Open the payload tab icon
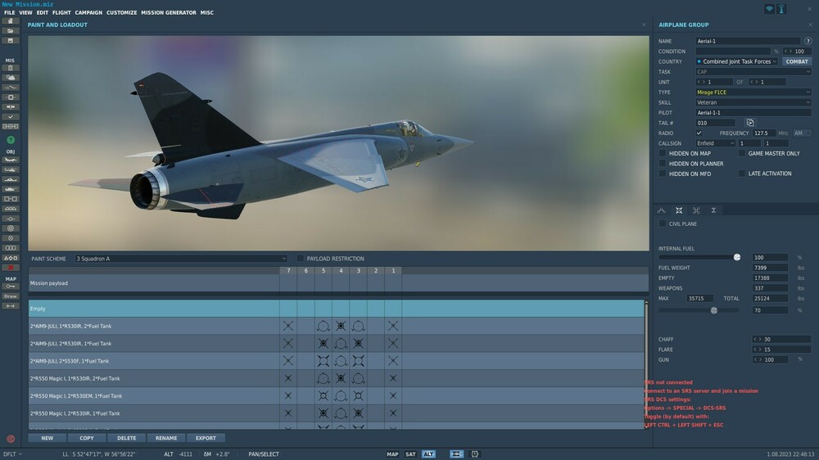Image resolution: width=819 pixels, height=460 pixels. point(678,210)
